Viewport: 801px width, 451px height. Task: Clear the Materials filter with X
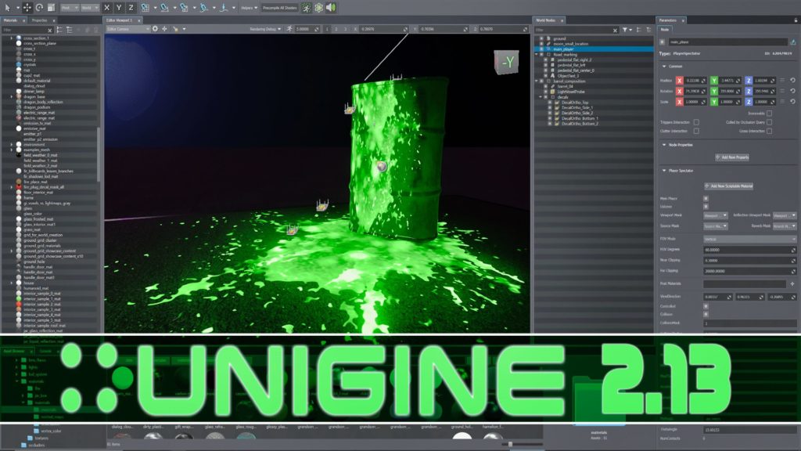tap(50, 31)
